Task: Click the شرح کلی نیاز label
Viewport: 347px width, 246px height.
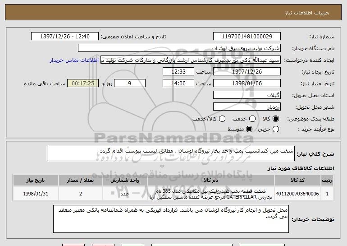Action: [315, 154]
